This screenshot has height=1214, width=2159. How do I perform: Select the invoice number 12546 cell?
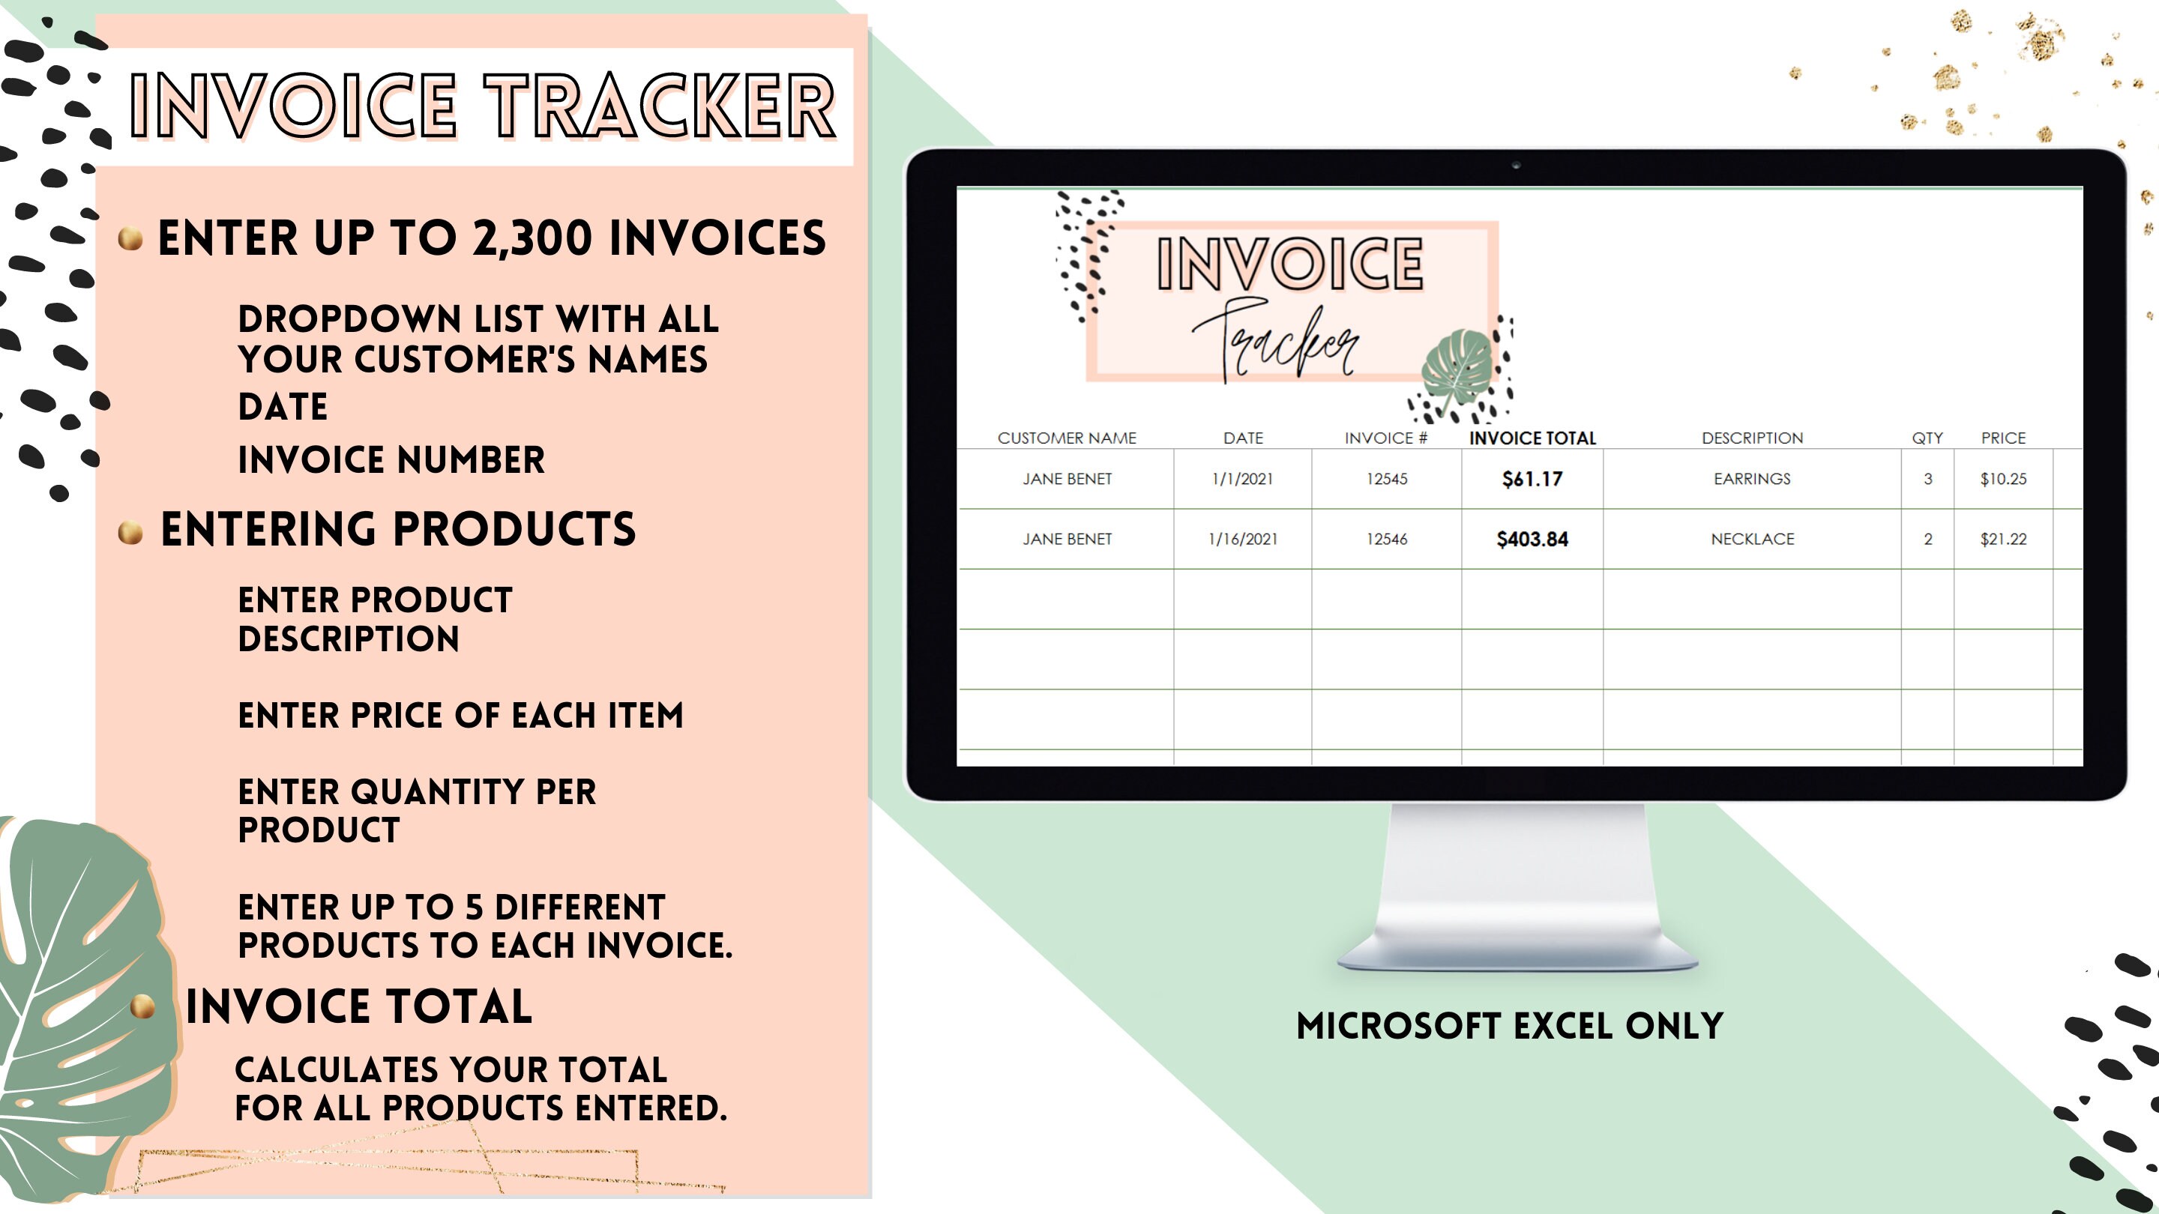(1386, 539)
